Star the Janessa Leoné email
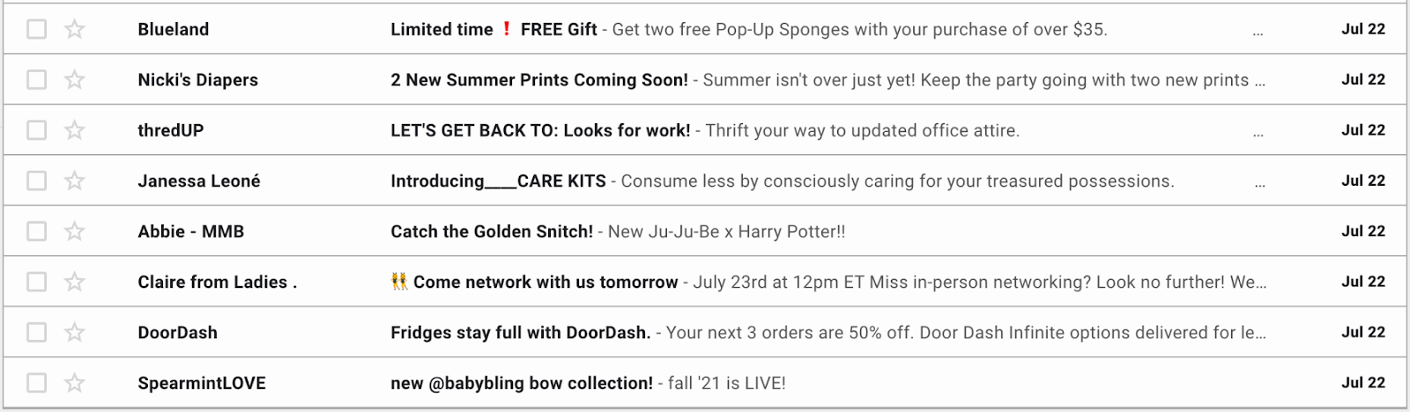 tap(75, 180)
